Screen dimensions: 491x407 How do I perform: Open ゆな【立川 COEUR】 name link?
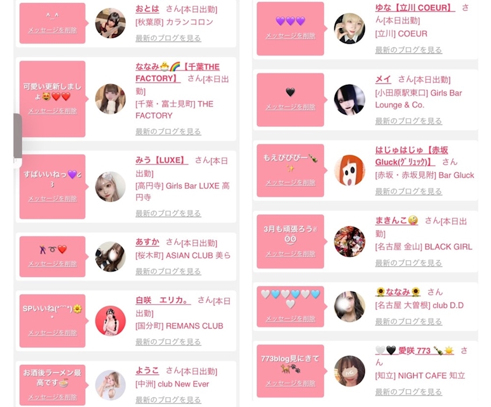[x=415, y=8]
